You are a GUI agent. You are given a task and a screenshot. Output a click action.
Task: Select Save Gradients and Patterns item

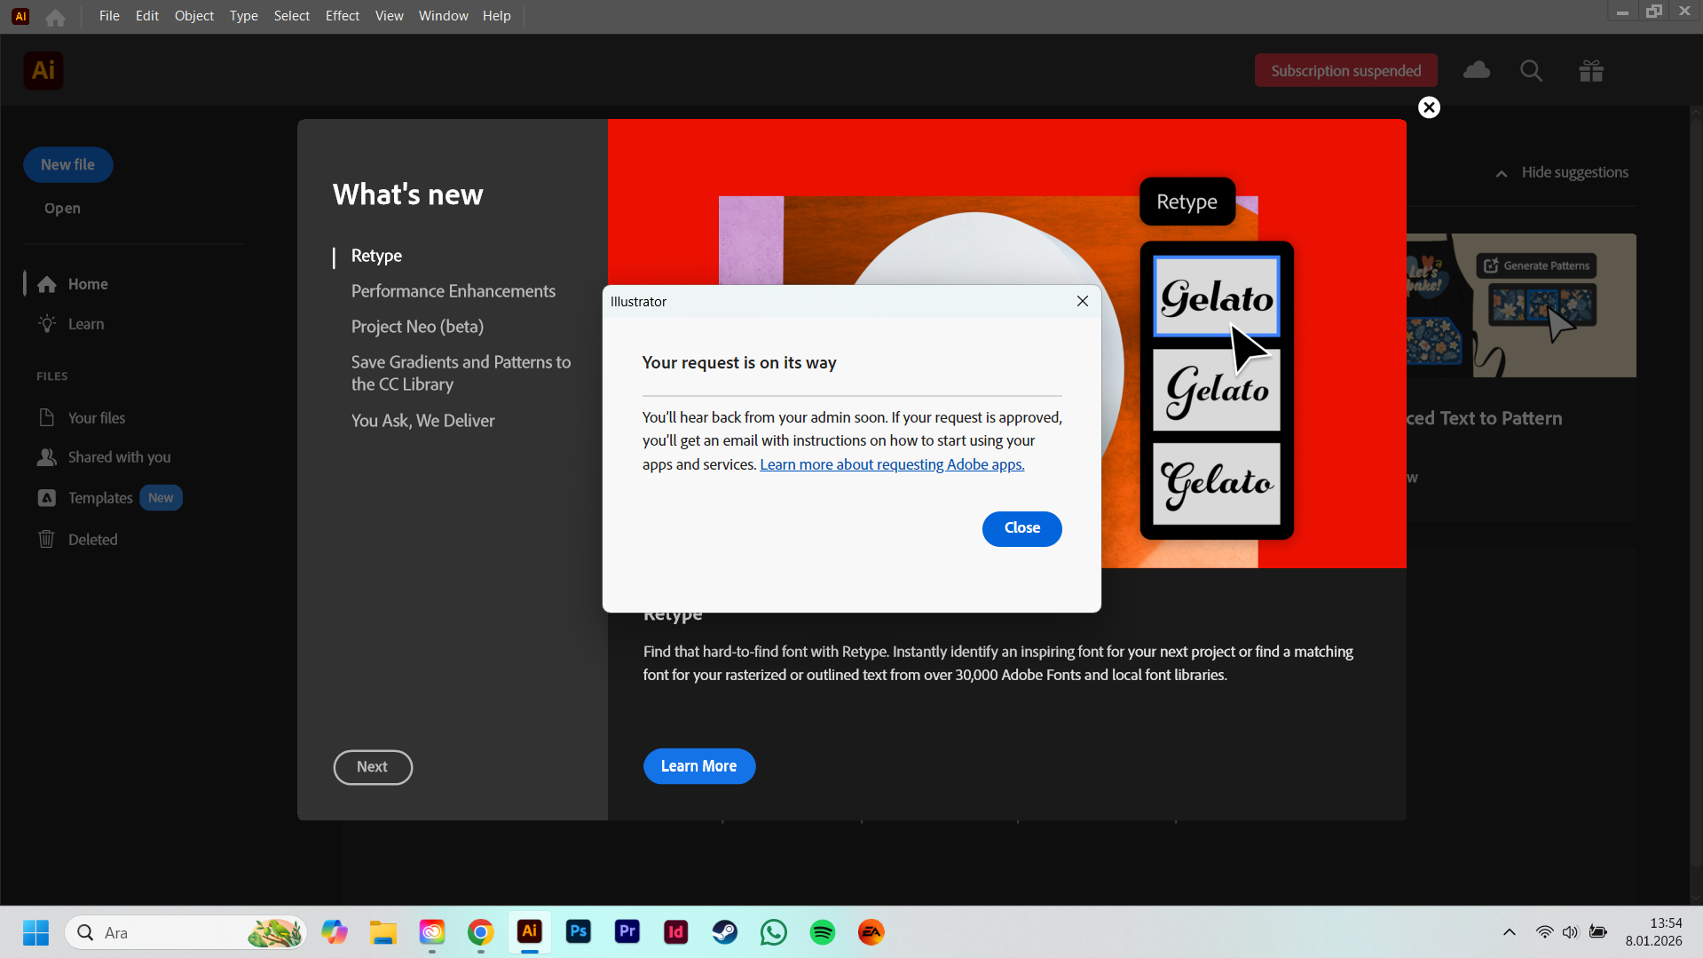(461, 373)
